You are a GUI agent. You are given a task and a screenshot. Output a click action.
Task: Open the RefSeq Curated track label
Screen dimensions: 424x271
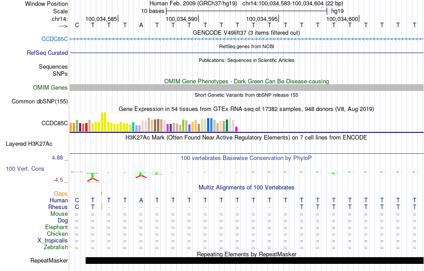(47, 53)
